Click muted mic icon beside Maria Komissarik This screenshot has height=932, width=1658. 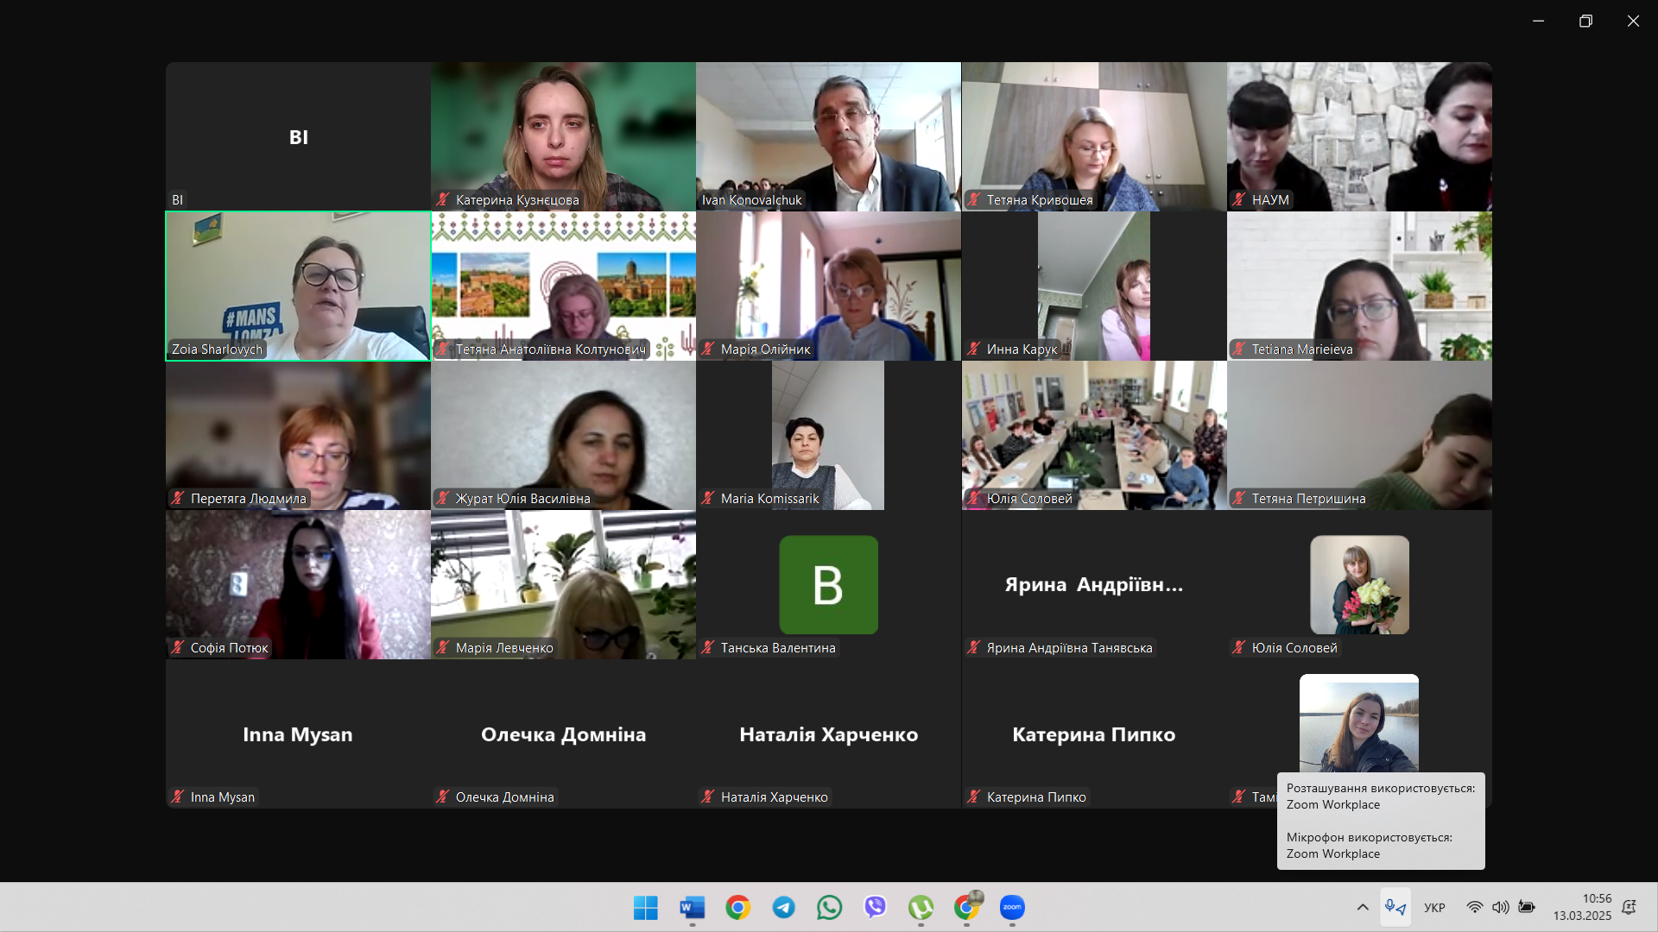coord(708,499)
